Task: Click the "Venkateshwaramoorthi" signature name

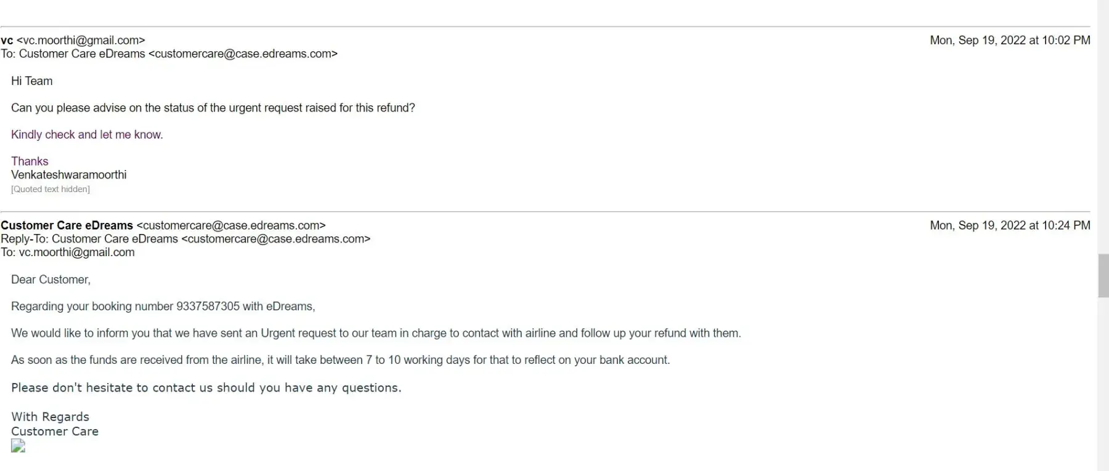Action: click(69, 175)
